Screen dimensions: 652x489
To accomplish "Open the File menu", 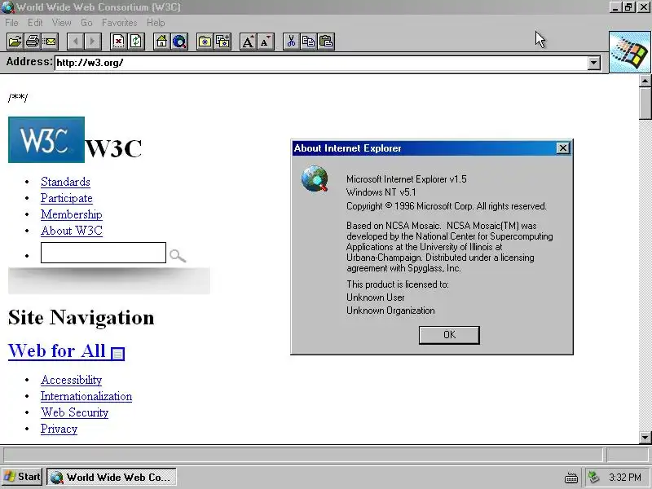I will tap(11, 23).
